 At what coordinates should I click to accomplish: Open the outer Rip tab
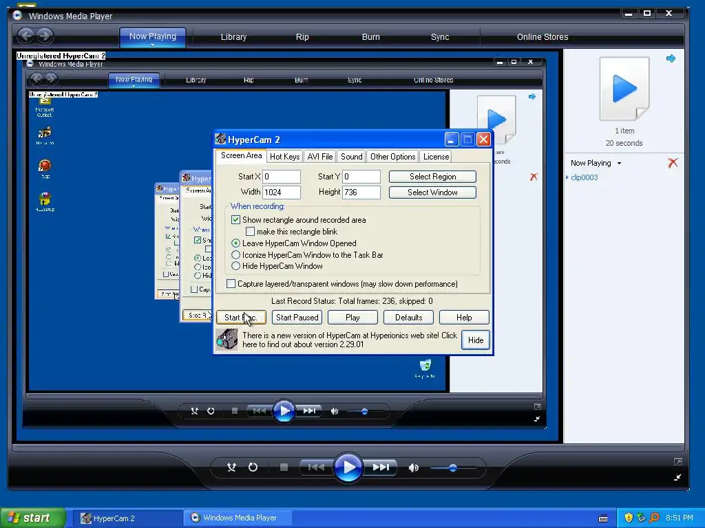pos(302,37)
